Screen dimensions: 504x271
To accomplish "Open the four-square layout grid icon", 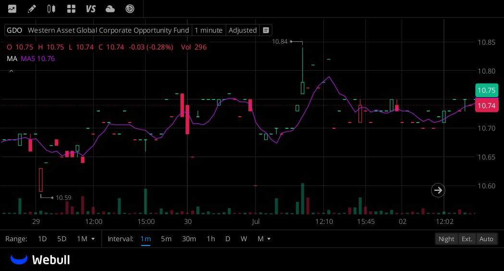I will point(71,9).
